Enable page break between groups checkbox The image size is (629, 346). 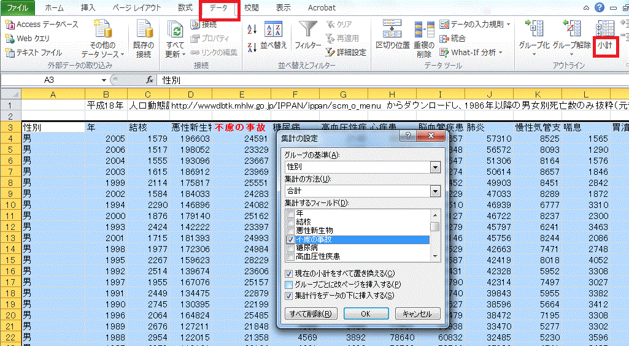click(290, 284)
